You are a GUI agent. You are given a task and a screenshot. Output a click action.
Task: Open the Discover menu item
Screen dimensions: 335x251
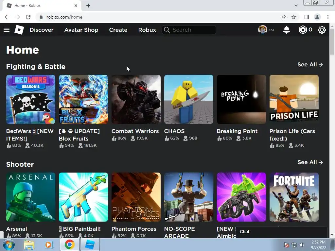[x=42, y=30]
